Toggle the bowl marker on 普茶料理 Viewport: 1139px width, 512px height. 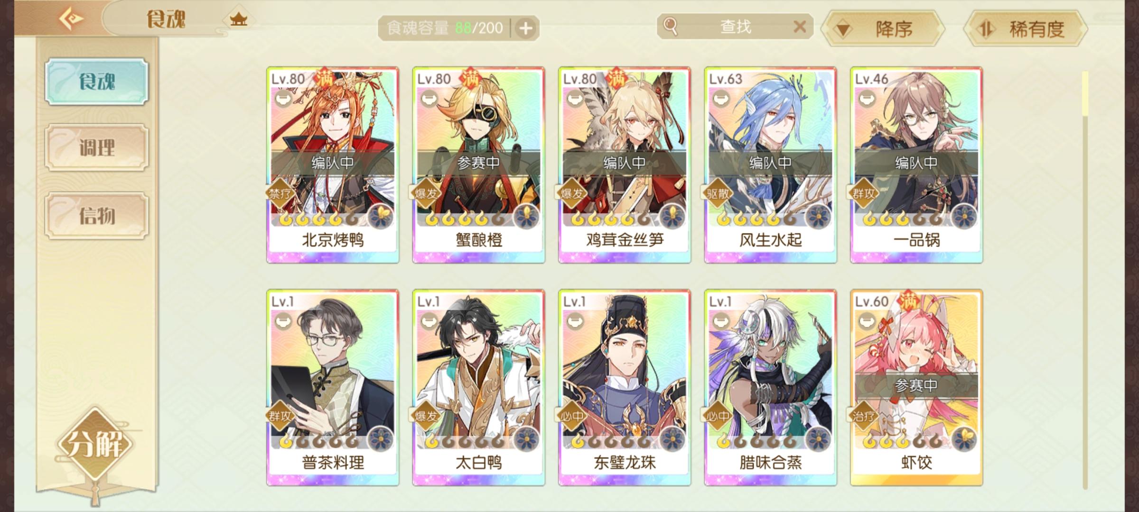[284, 321]
